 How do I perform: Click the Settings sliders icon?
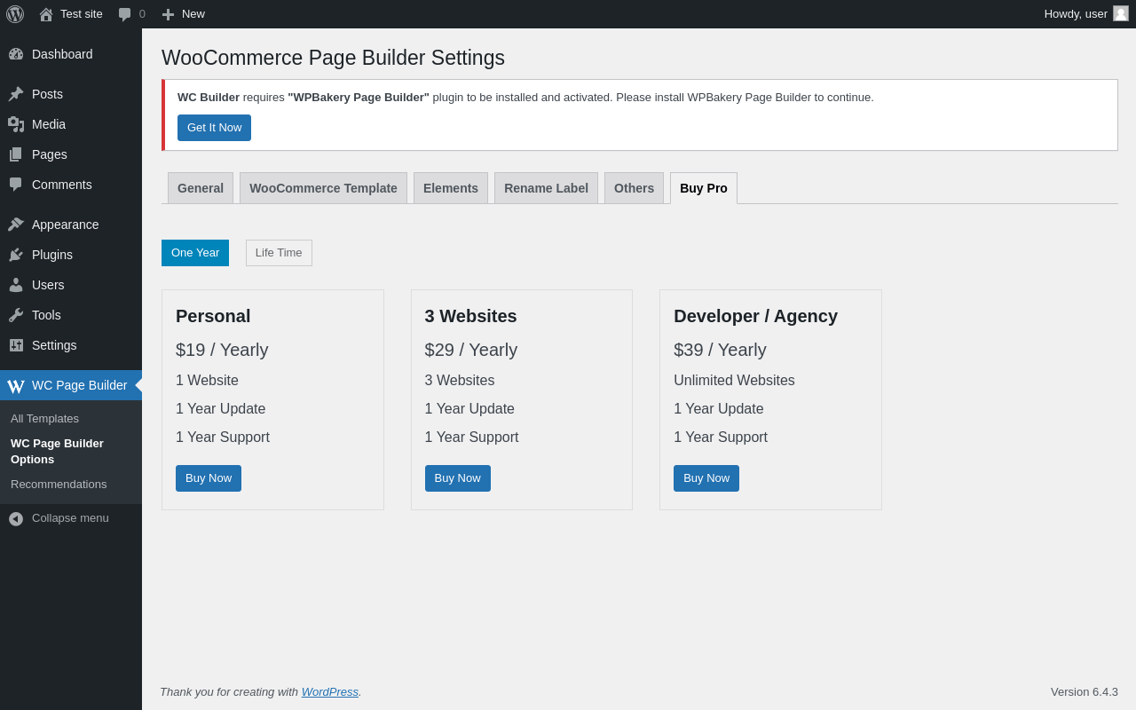(16, 345)
